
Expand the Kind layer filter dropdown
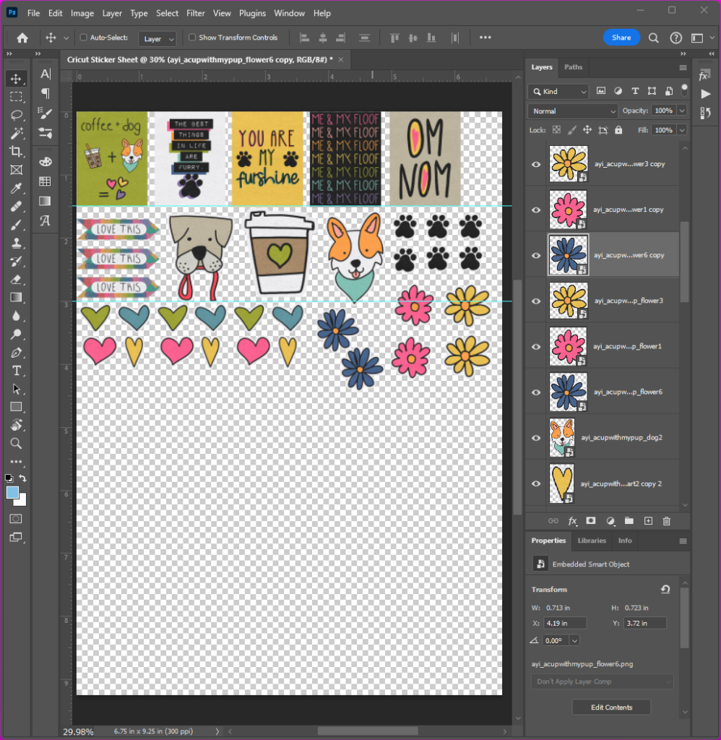coord(559,92)
